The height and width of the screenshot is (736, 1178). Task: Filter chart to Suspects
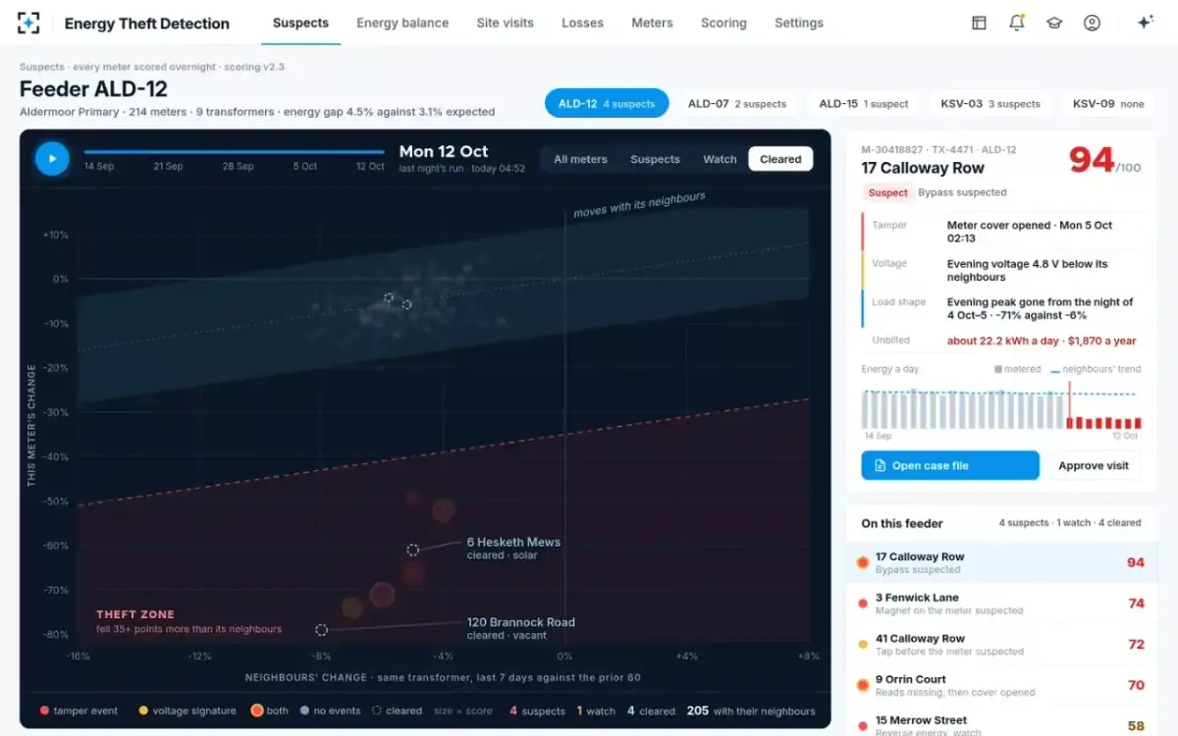pyautogui.click(x=655, y=159)
